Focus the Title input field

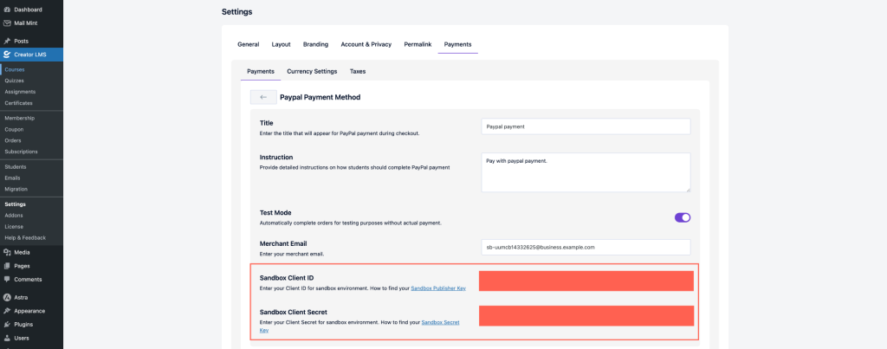[586, 126]
